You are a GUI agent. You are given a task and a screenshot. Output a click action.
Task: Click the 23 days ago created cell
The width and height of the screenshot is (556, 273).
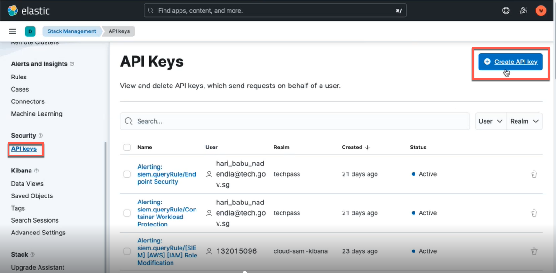(x=360, y=251)
